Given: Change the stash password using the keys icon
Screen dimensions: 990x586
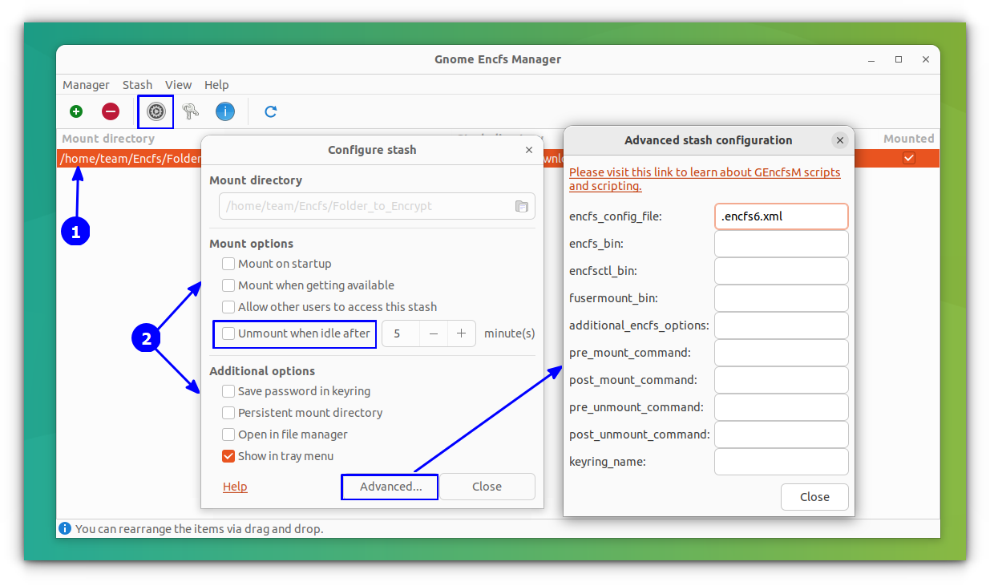Looking at the screenshot, I should tap(190, 111).
